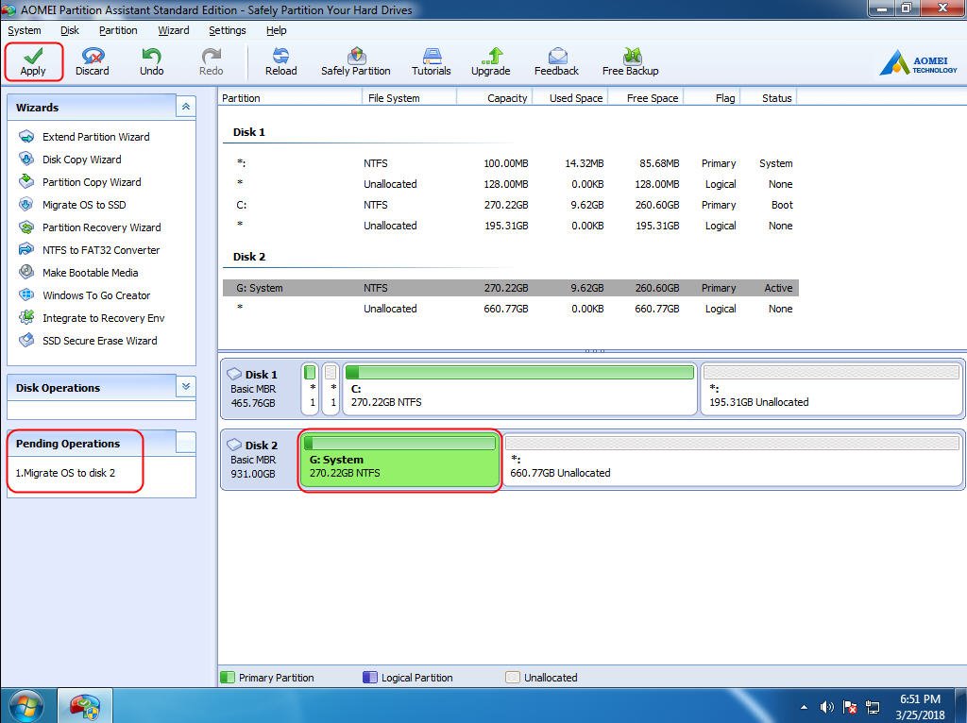
Task: Open the Wizard menu
Action: [x=173, y=30]
